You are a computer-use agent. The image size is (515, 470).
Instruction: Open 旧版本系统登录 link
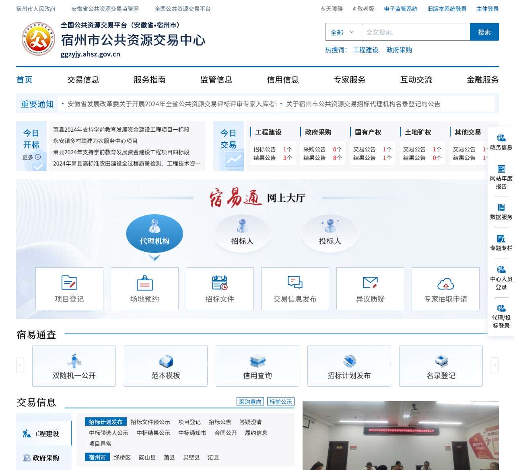(447, 9)
